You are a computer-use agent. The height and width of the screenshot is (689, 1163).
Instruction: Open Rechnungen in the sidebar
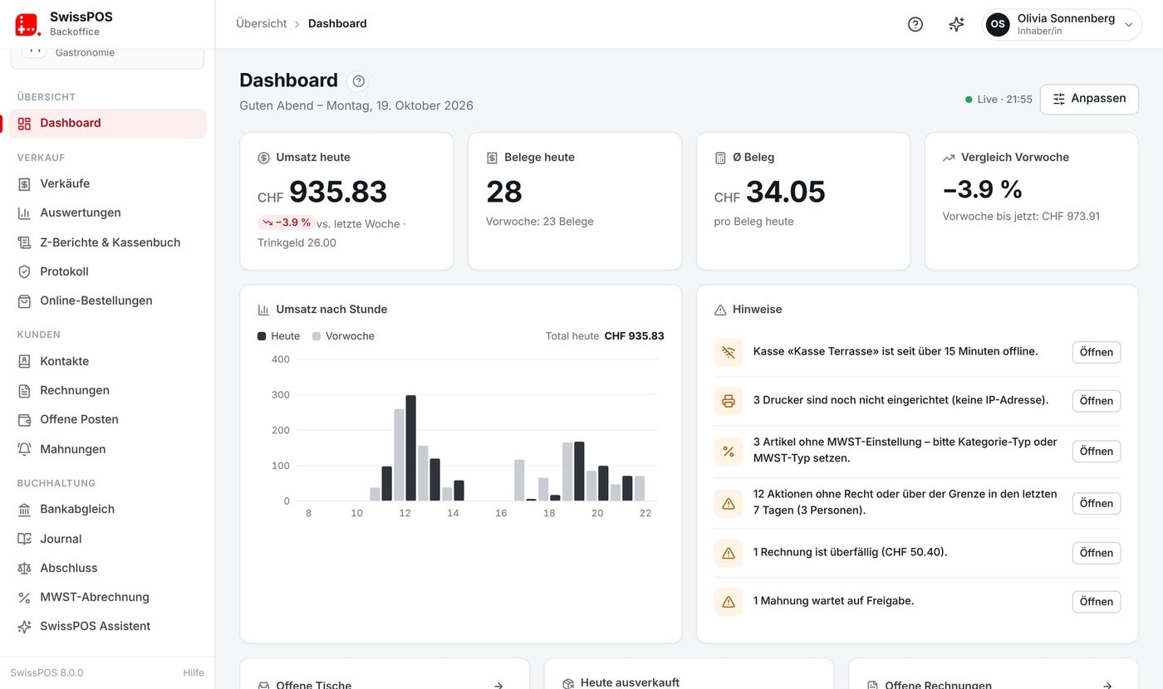107,390
